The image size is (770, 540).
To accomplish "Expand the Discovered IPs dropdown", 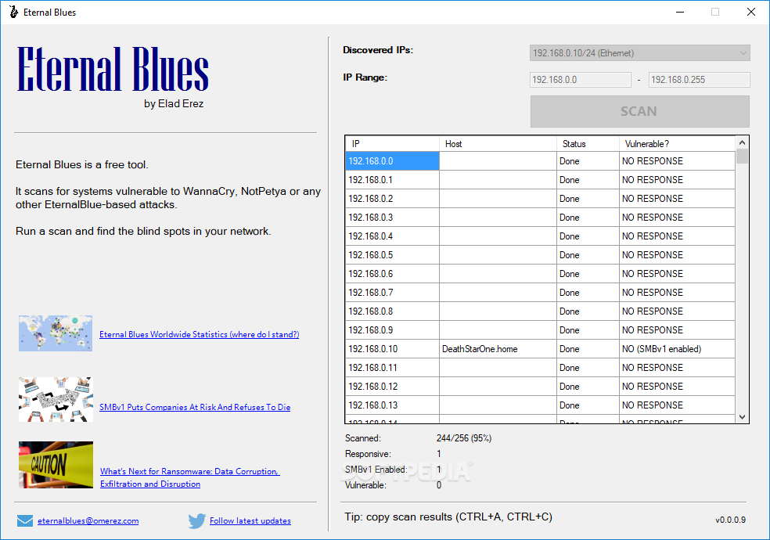I will click(x=640, y=53).
